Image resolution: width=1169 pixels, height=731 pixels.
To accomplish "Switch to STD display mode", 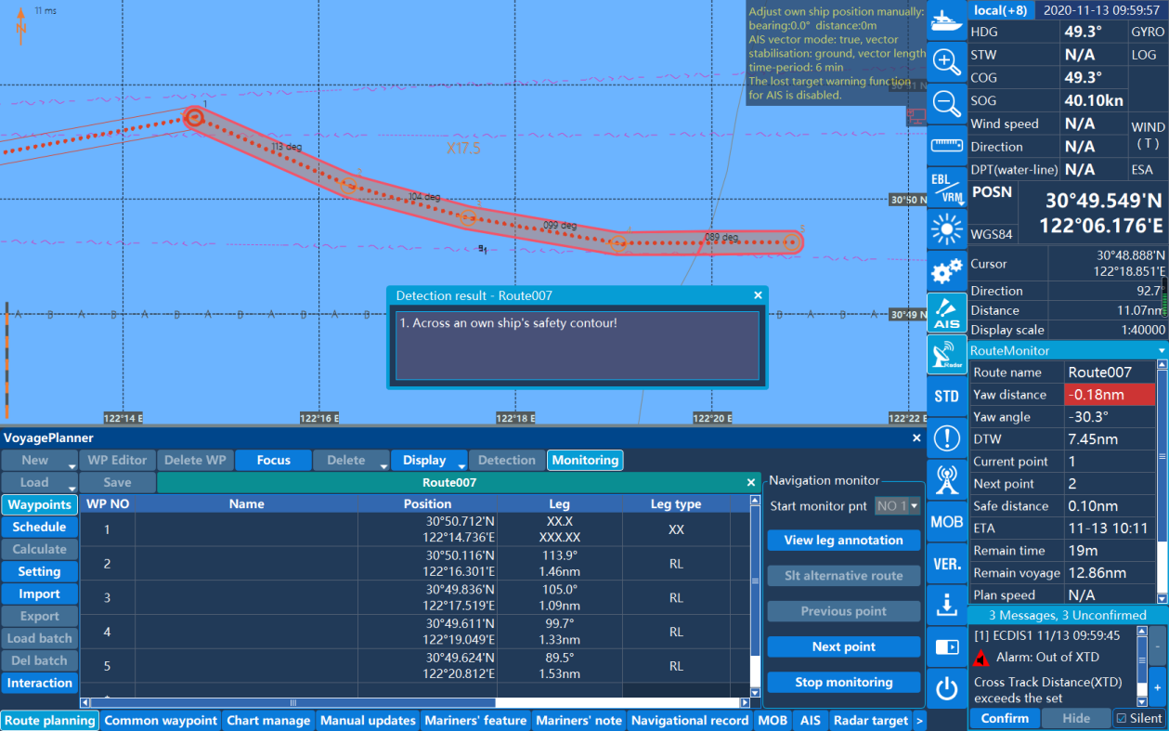I will (x=946, y=397).
